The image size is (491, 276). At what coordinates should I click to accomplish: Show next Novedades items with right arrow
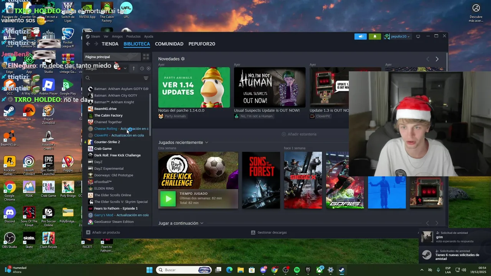[x=437, y=59]
